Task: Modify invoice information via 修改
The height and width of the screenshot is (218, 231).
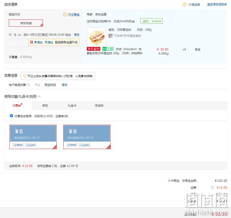Action: (x=65, y=85)
